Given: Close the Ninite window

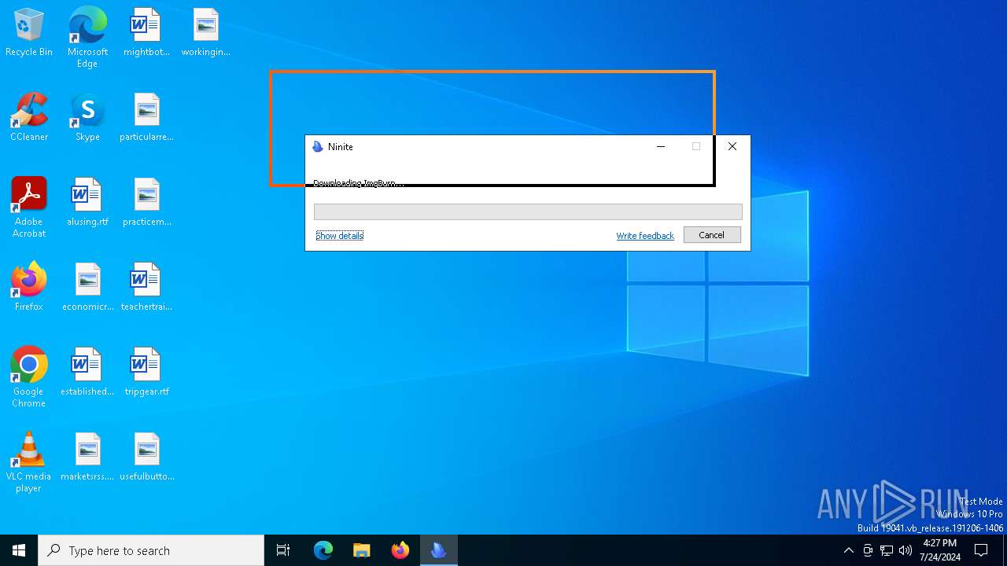Looking at the screenshot, I should coord(732,146).
